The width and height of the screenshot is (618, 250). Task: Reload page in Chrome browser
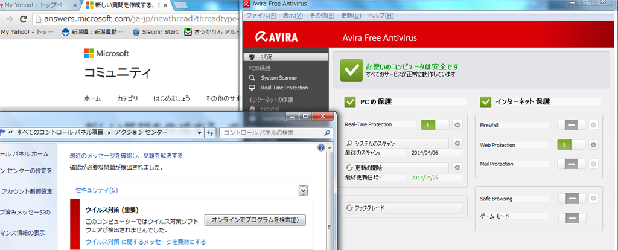click(x=23, y=19)
